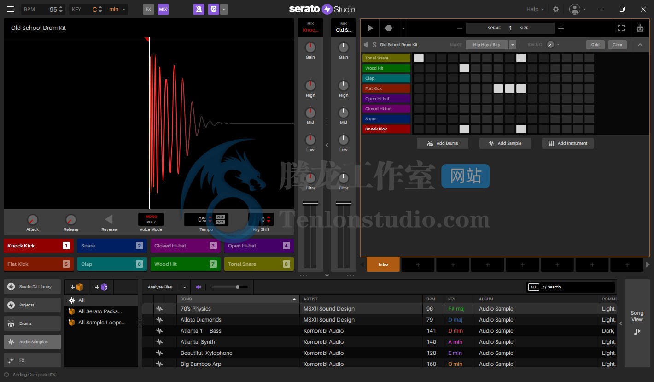Open the Projects section
Image resolution: width=654 pixels, height=382 pixels.
(x=32, y=305)
